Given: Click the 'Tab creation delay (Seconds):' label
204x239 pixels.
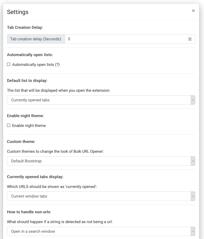Looking at the screenshot, I should (x=36, y=39).
